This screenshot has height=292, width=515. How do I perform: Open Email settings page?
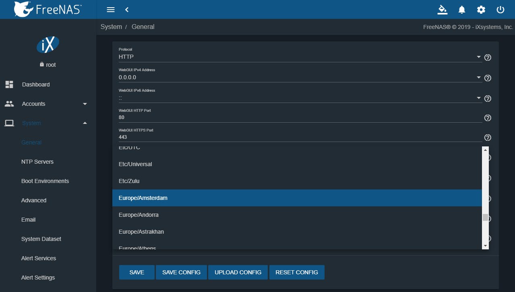28,220
